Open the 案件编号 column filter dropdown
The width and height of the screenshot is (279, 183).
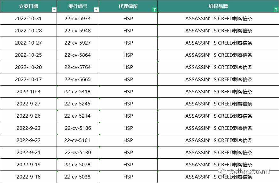tap(96, 10)
